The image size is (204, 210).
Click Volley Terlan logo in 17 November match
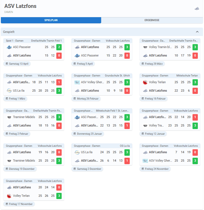coord(9,196)
